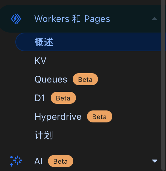Click the Beta badge next to D1
Viewport: 166px width, 171px height.
(x=63, y=98)
